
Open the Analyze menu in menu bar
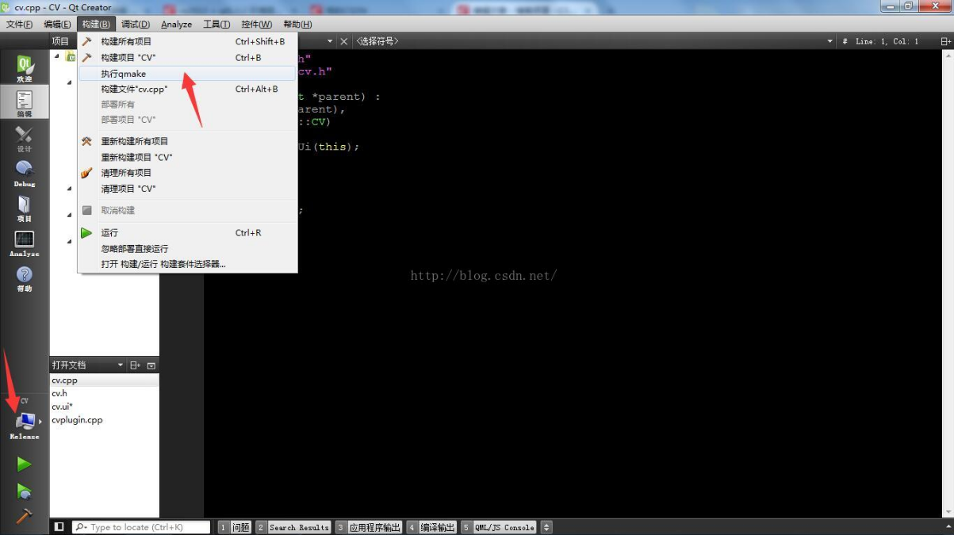176,25
